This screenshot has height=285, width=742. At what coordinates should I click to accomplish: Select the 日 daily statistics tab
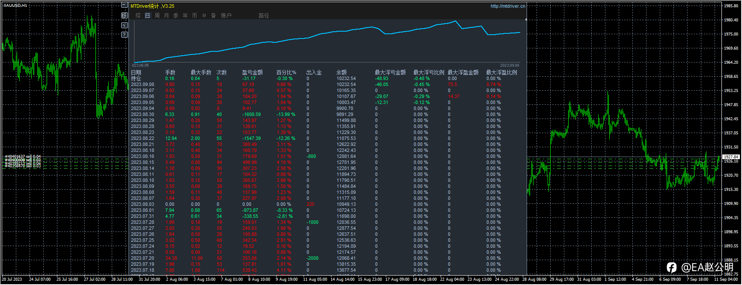[x=147, y=15]
